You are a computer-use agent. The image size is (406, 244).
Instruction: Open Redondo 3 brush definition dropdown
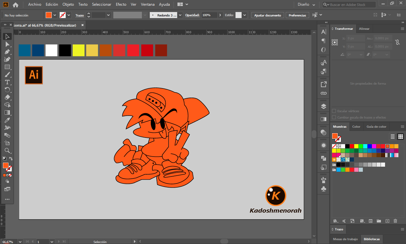click(180, 15)
